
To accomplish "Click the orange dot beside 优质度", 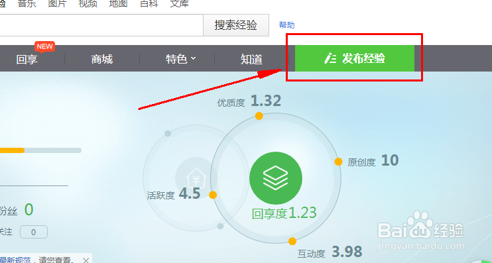I will click(259, 116).
